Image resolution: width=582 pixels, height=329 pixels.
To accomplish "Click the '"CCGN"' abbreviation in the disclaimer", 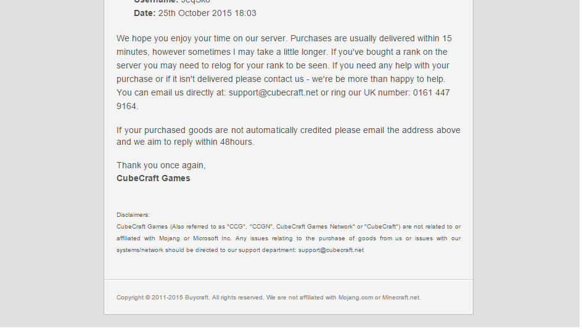I will (x=261, y=227).
